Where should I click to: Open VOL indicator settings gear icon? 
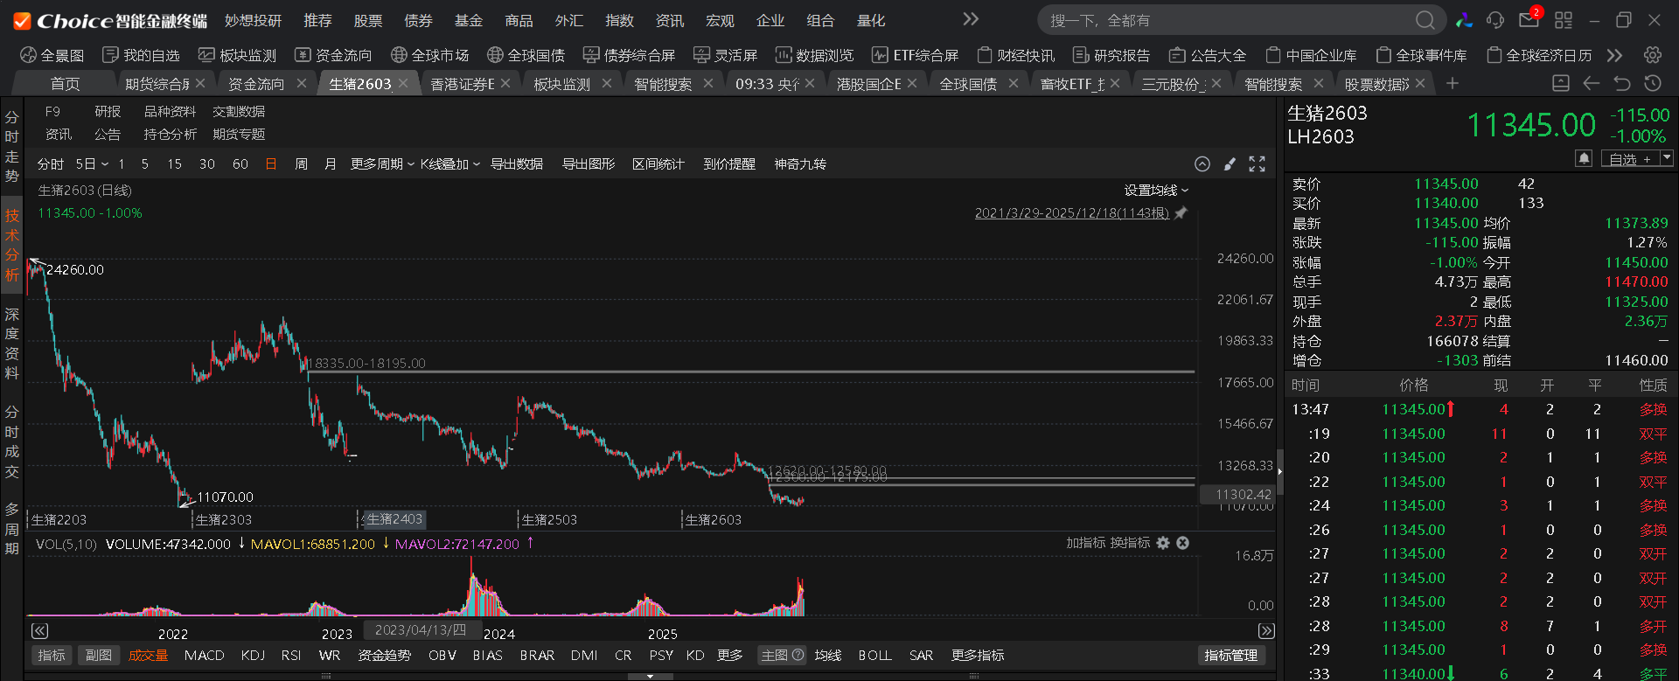1163,543
